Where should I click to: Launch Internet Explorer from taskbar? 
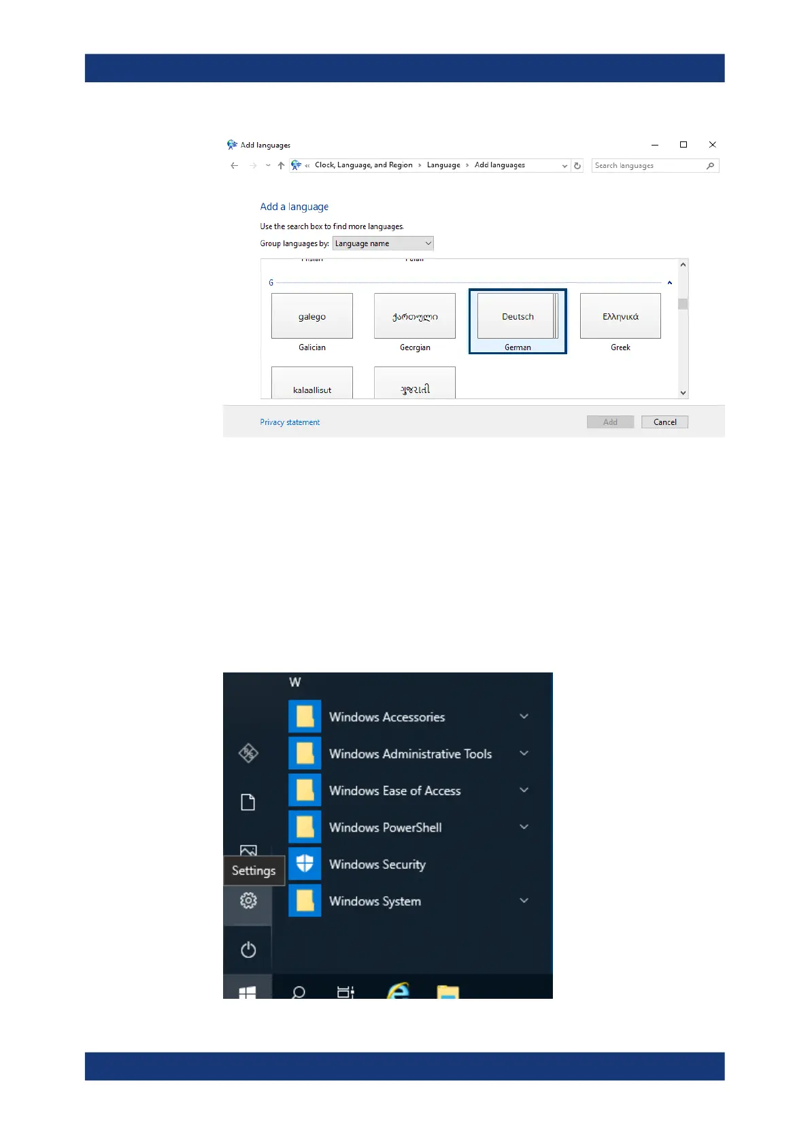(398, 991)
